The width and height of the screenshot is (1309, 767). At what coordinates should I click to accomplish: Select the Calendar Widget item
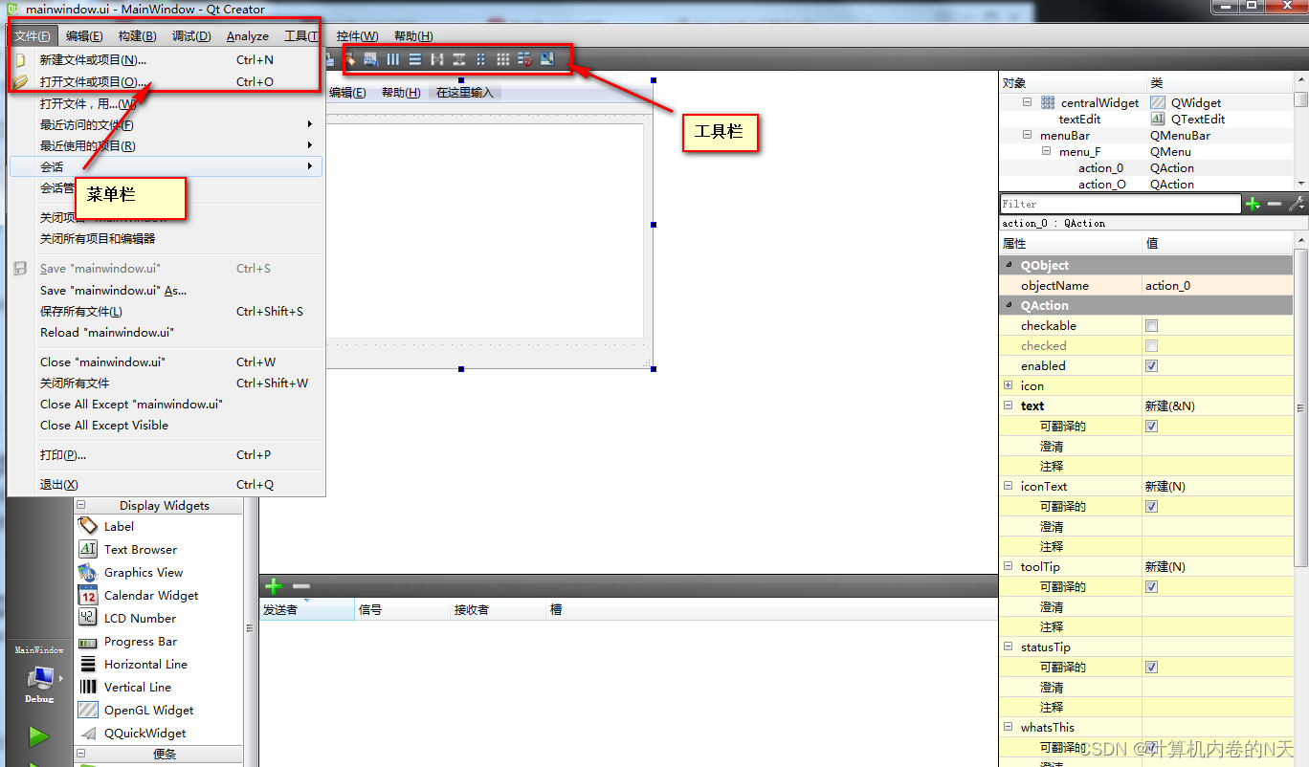pyautogui.click(x=151, y=595)
